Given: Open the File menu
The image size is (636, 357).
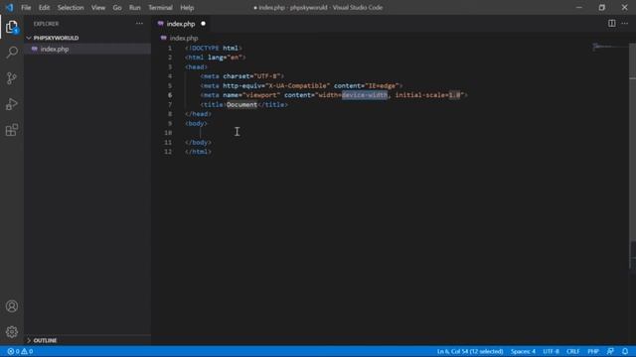Looking at the screenshot, I should (x=26, y=7).
